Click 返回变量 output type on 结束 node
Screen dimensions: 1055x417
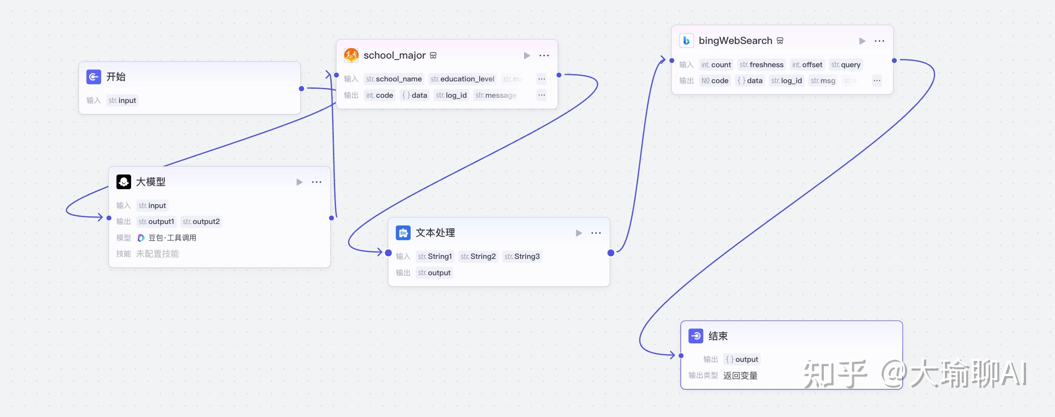(x=741, y=375)
